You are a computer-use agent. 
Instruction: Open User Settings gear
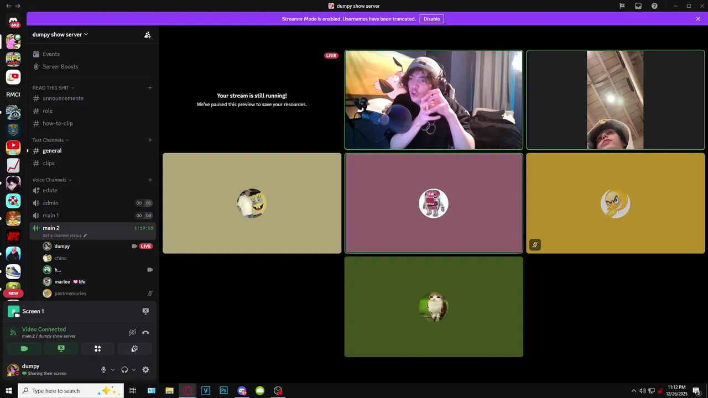pos(145,370)
